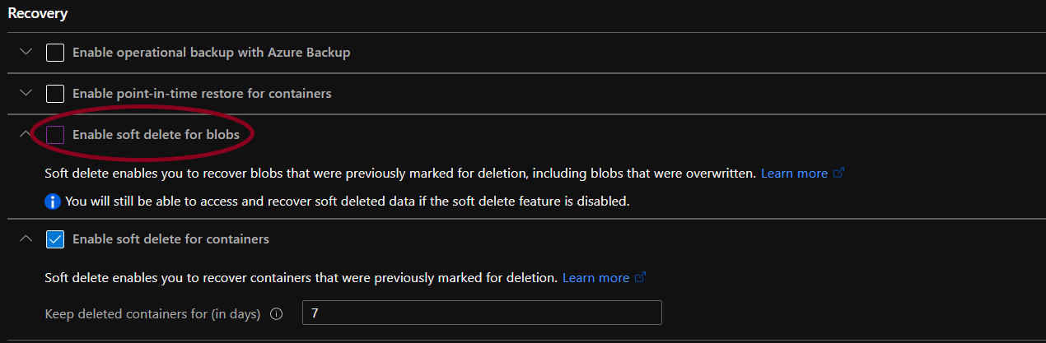Check Enable operational backup with Azure Backup box

(x=55, y=53)
